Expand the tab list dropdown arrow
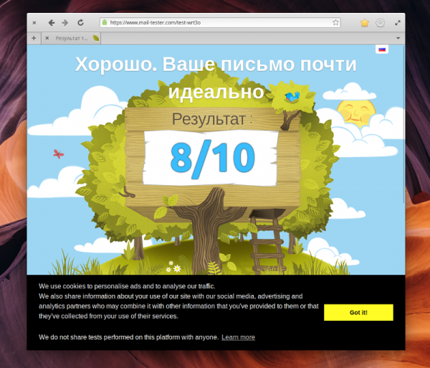 pyautogui.click(x=398, y=38)
